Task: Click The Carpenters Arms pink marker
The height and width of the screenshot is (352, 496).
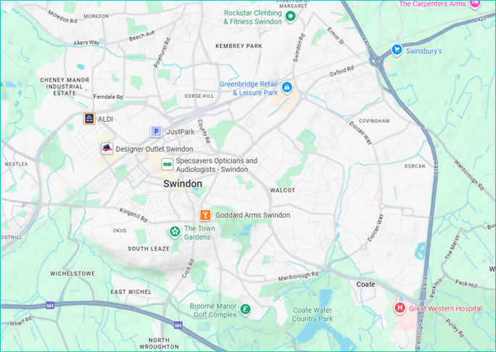Action: (x=475, y=4)
